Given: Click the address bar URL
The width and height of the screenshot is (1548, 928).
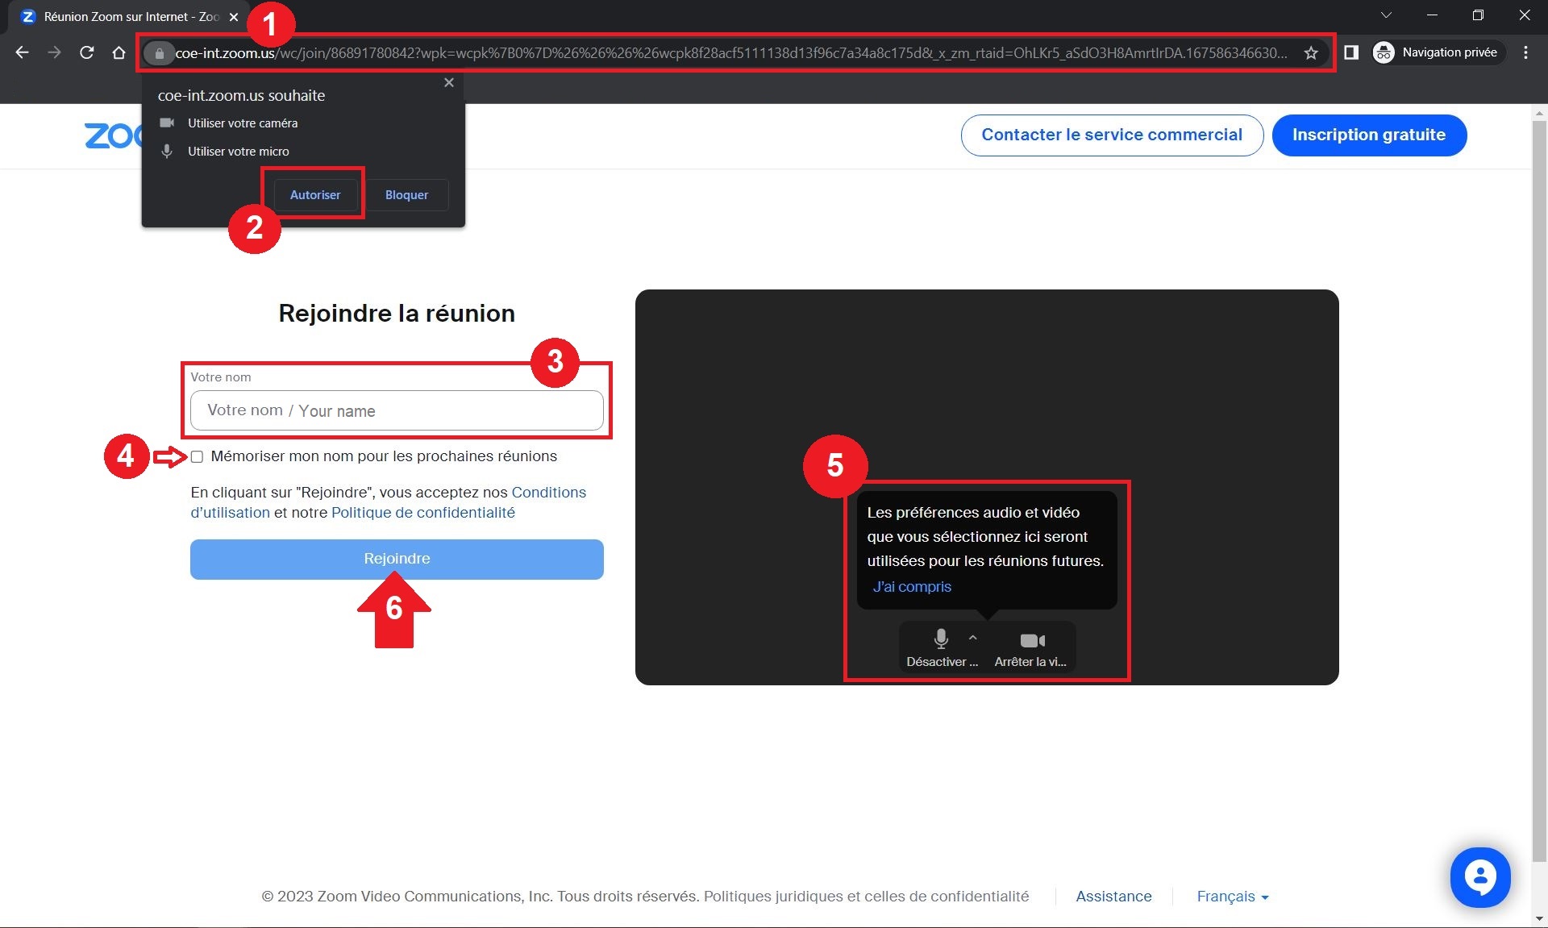Looking at the screenshot, I should tap(730, 53).
